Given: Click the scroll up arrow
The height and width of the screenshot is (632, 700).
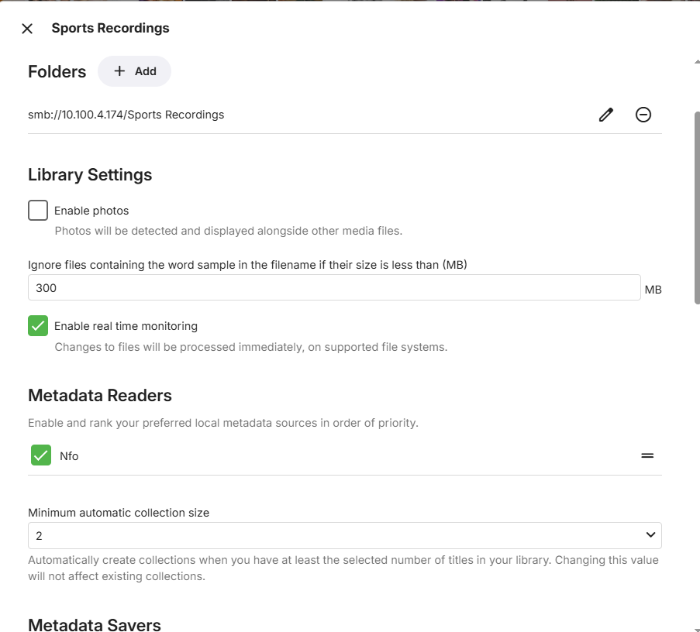Looking at the screenshot, I should (x=696, y=61).
